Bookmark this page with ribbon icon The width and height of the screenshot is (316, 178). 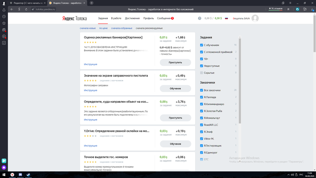[288, 9]
